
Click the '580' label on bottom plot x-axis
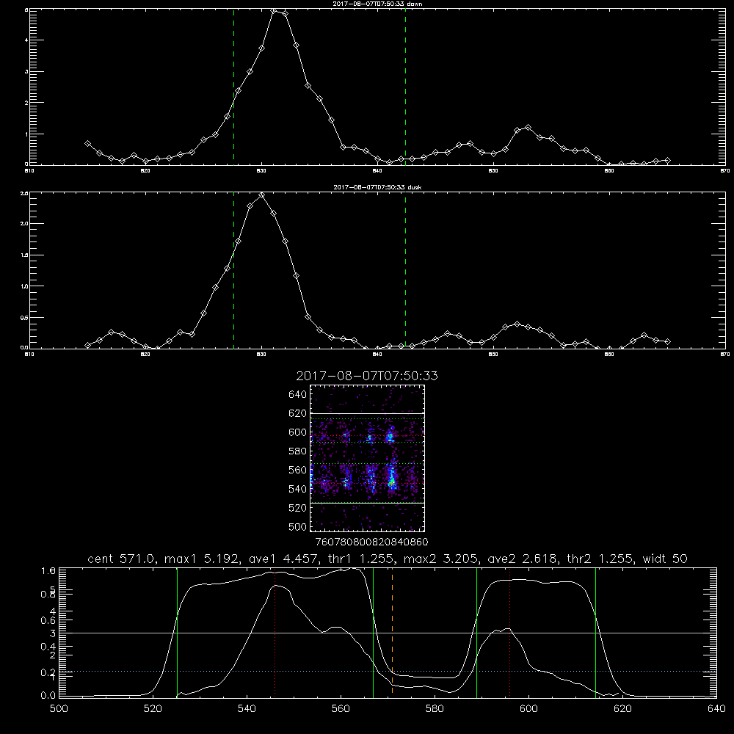(435, 709)
